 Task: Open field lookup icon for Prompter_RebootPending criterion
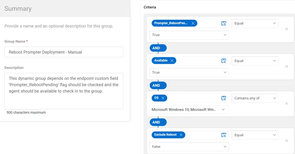click(224, 24)
